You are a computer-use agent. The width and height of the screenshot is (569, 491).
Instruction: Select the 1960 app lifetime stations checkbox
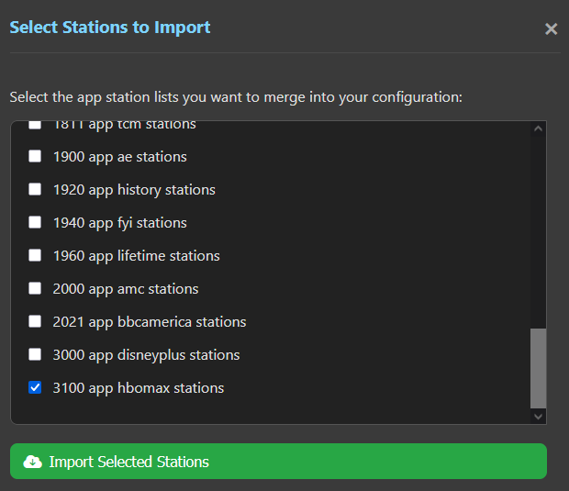point(35,255)
